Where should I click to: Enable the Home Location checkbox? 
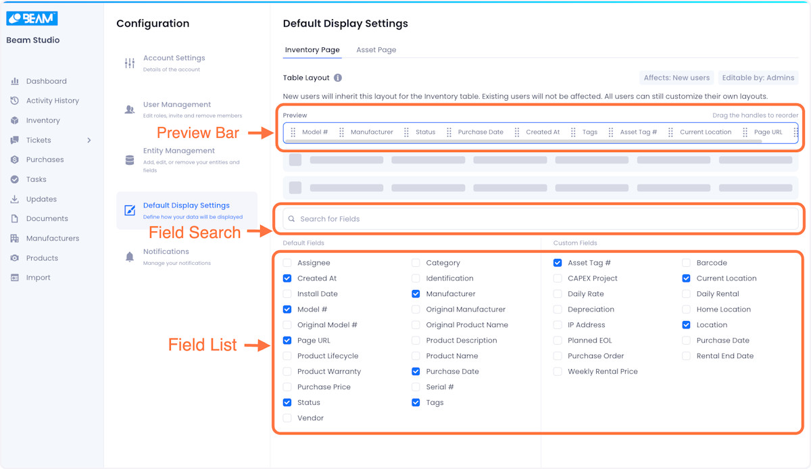click(687, 310)
